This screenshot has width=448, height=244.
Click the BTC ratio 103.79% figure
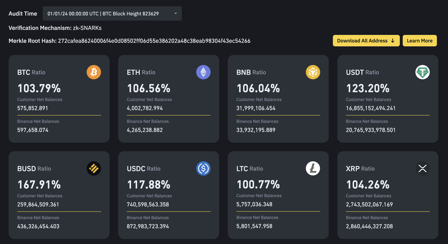(x=39, y=88)
